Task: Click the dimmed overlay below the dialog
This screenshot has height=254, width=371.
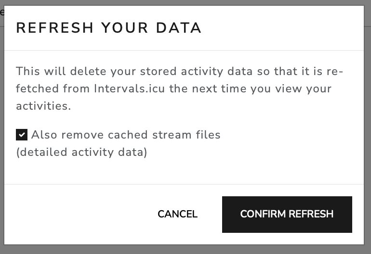Action: [185, 250]
